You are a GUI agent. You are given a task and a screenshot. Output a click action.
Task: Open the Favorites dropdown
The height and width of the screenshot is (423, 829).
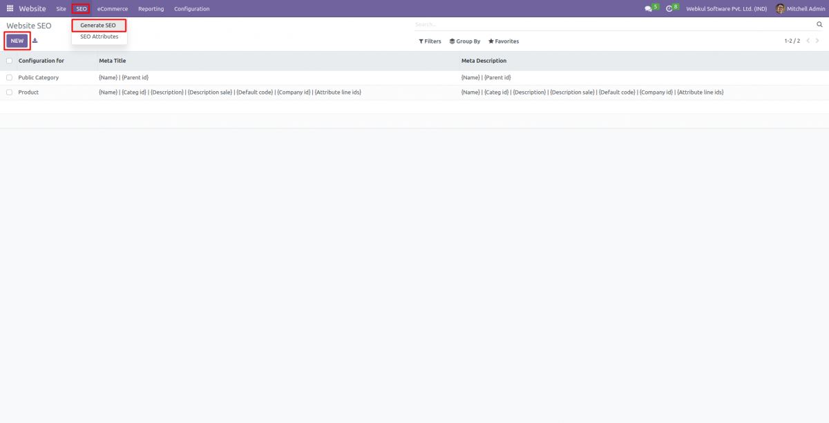504,41
